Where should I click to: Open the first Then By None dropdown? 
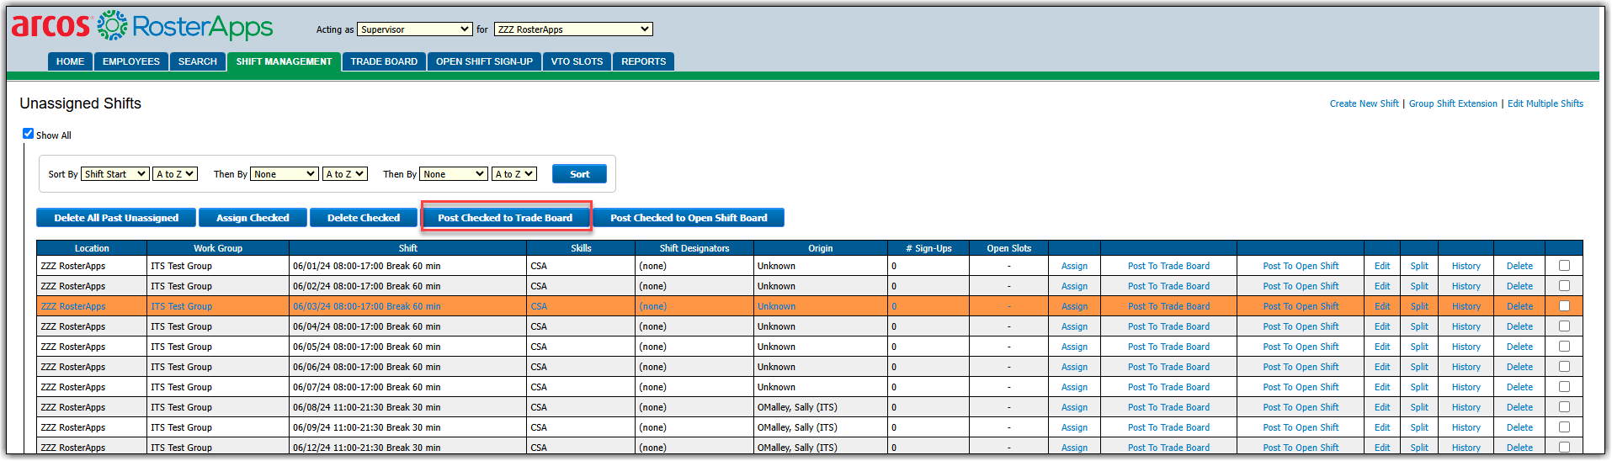[x=285, y=174]
